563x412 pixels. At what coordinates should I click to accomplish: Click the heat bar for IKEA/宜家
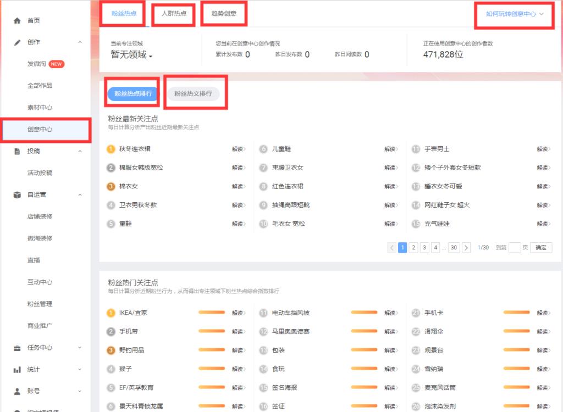click(x=212, y=313)
